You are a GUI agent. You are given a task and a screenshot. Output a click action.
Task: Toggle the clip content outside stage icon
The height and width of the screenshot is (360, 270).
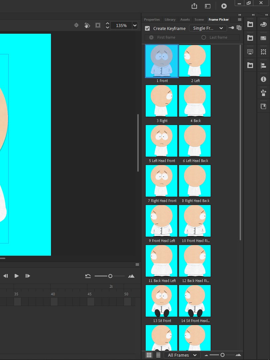tap(98, 25)
